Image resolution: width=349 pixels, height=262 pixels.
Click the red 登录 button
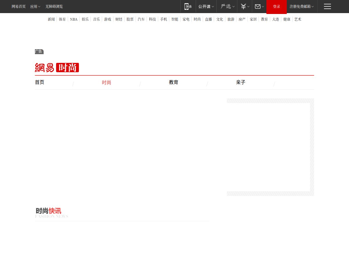(x=277, y=7)
